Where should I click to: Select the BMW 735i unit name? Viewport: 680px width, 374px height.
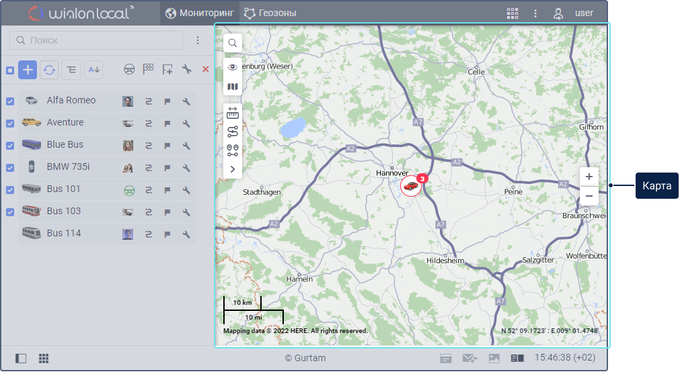pyautogui.click(x=68, y=167)
